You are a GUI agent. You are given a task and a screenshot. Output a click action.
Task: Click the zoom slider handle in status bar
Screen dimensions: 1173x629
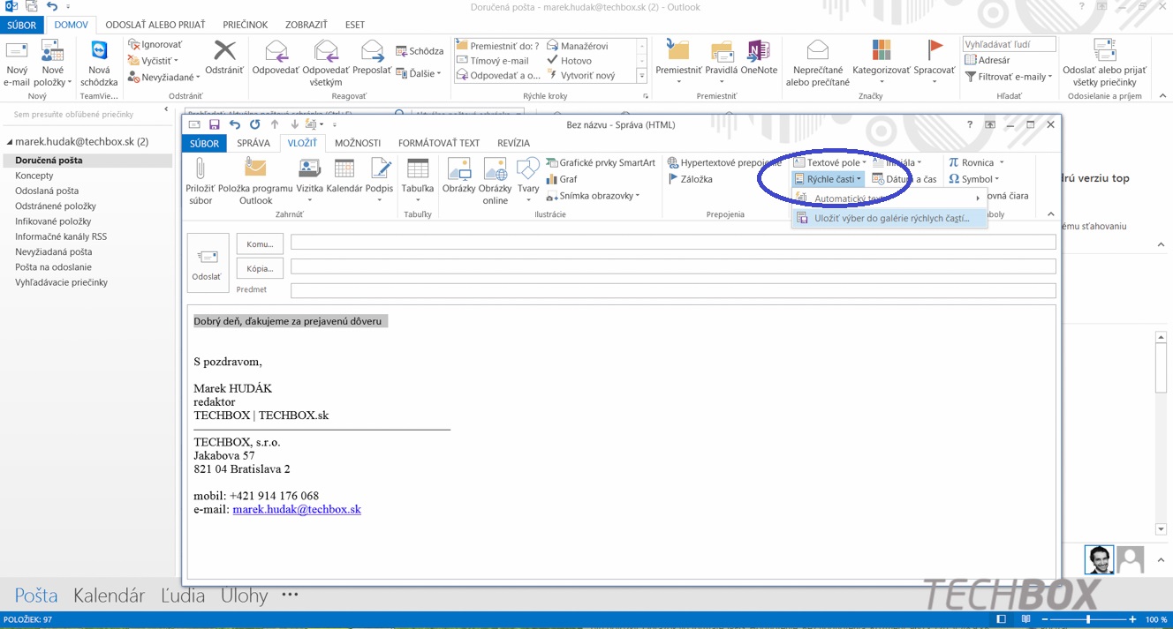click(x=1088, y=619)
